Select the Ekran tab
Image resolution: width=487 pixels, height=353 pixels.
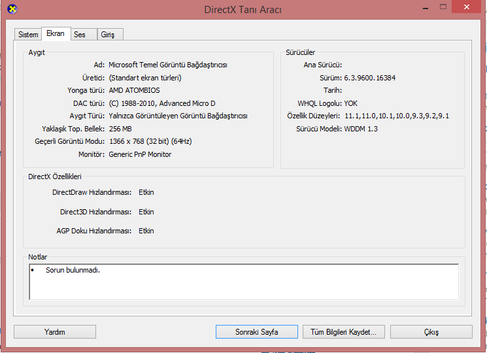[56, 33]
